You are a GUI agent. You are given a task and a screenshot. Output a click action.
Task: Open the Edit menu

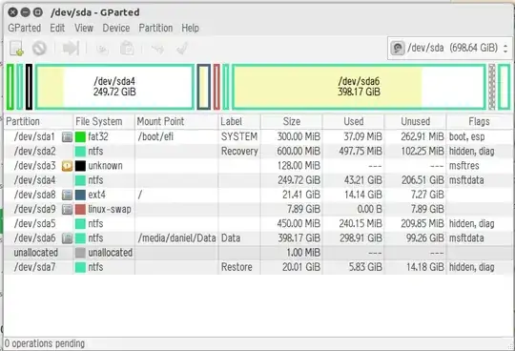(x=57, y=28)
